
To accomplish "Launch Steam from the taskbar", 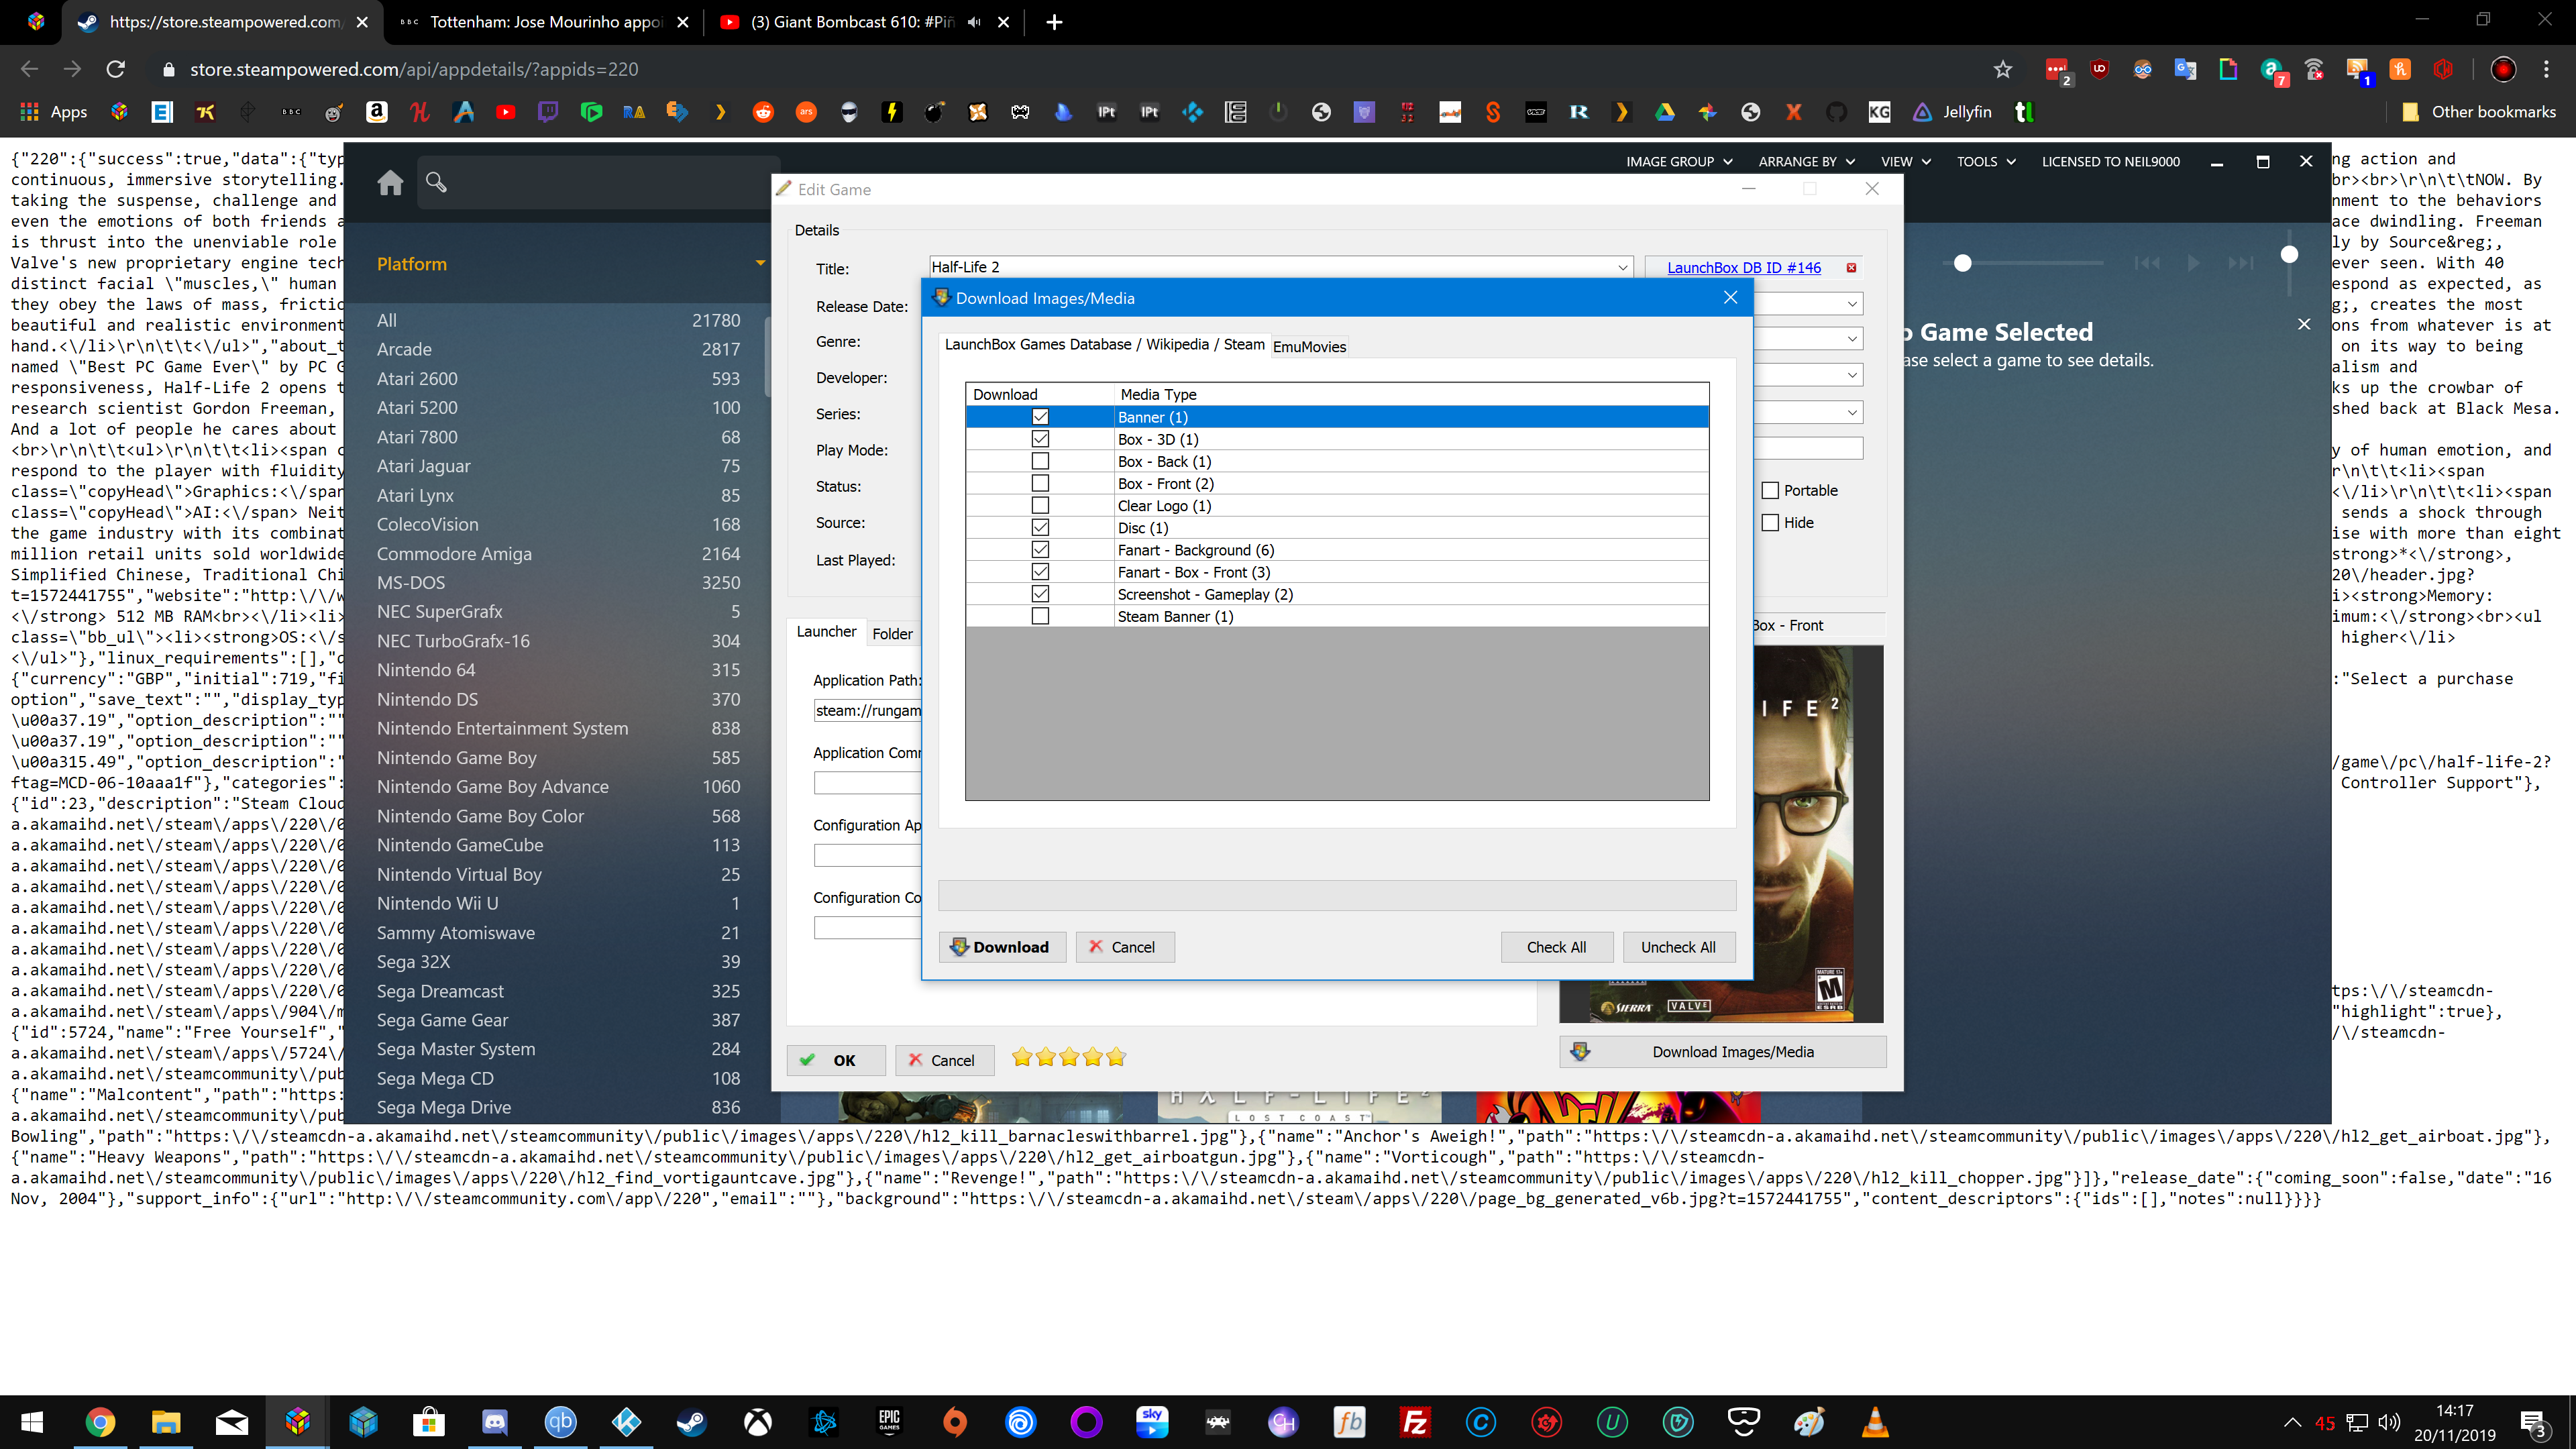I will [692, 1421].
